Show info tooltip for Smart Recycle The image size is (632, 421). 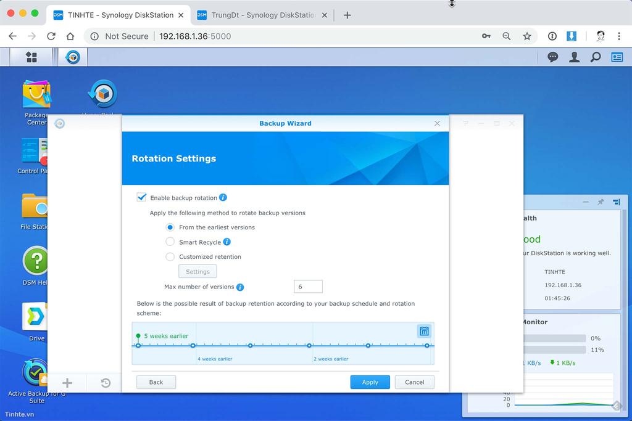[227, 242]
